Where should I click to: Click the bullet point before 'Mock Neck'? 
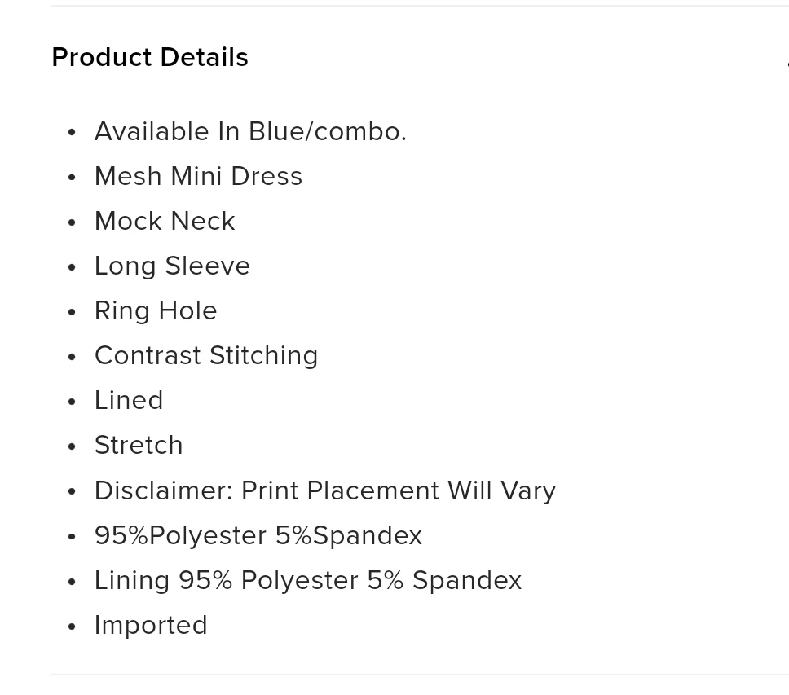(x=72, y=222)
